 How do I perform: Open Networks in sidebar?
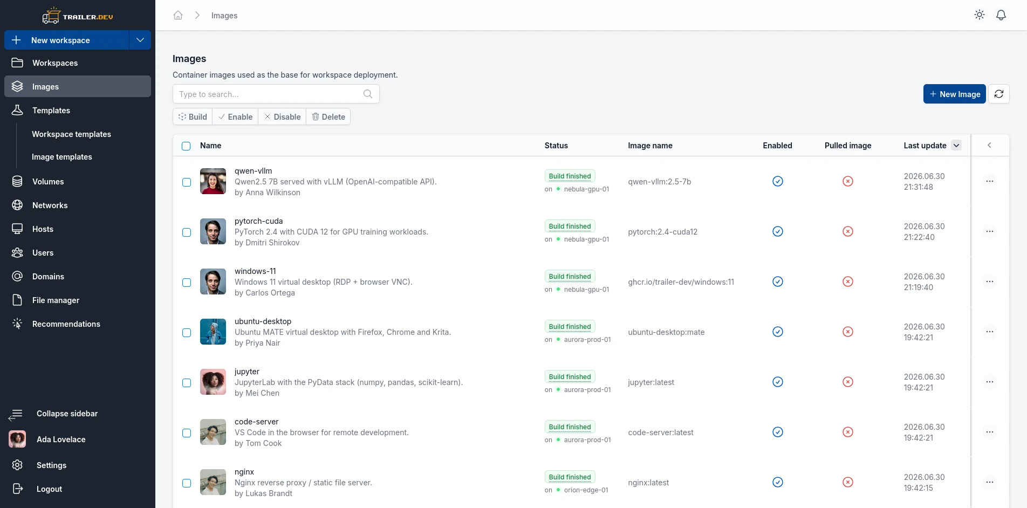point(78,205)
